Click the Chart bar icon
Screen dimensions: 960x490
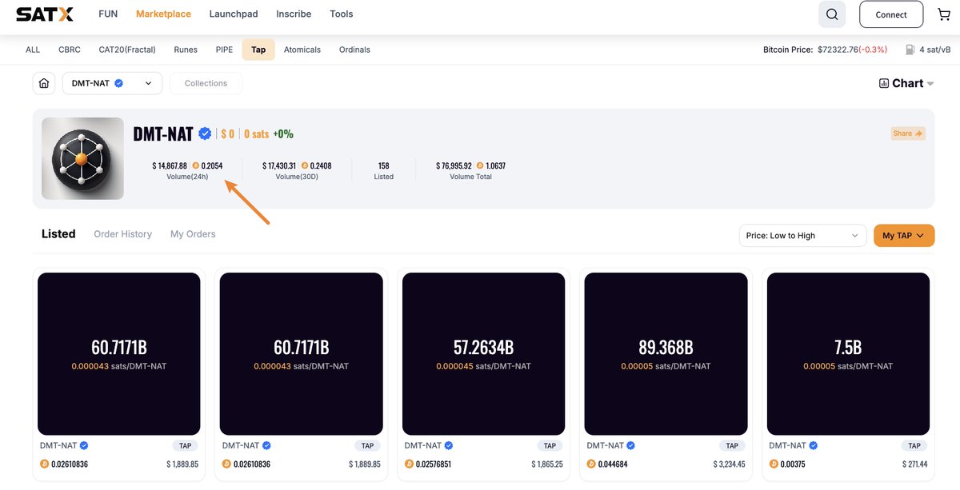click(884, 83)
